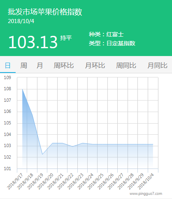Click the x-axis label 2018/9/17

point(15,182)
